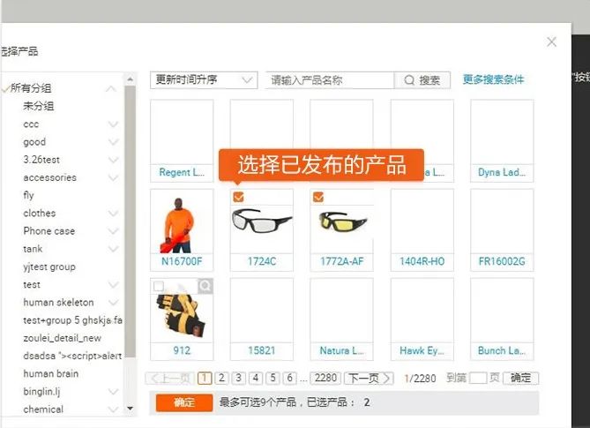
Task: Click the Dyna Lad... product name
Action: point(502,173)
